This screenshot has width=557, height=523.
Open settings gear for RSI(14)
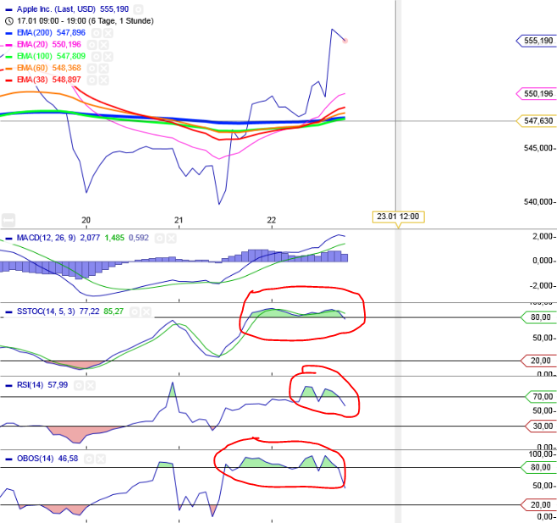coord(79,386)
